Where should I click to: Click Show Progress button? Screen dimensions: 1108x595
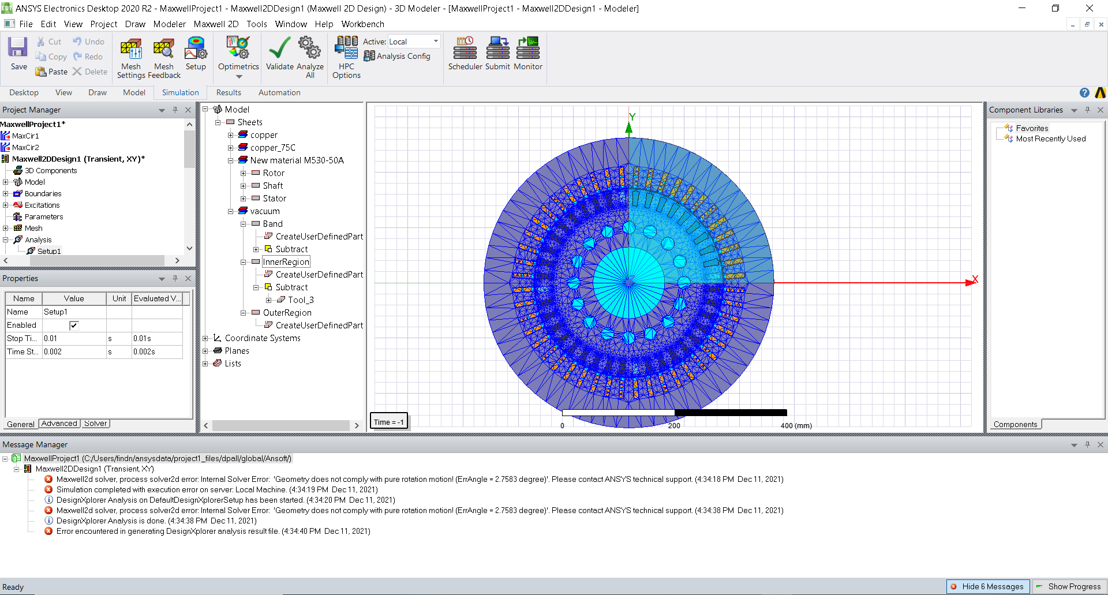click(1069, 586)
